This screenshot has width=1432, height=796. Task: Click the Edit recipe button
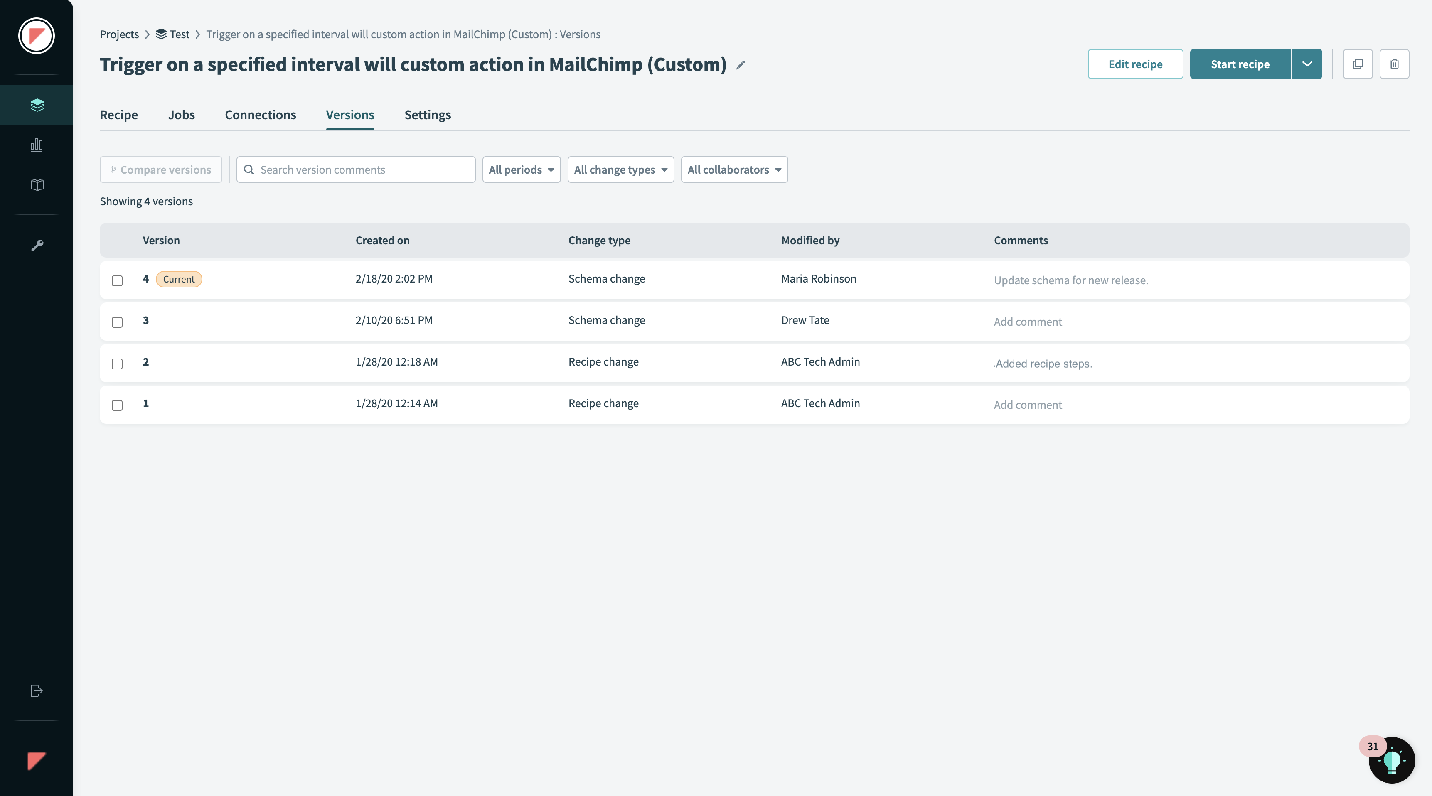(1135, 64)
